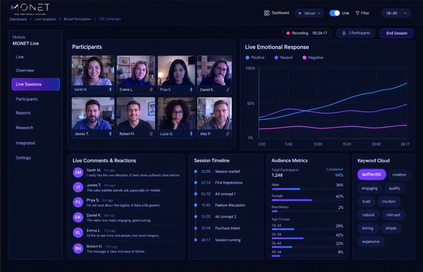
Task: Go to the Live Sessions breadcrumb
Action: click(x=45, y=19)
